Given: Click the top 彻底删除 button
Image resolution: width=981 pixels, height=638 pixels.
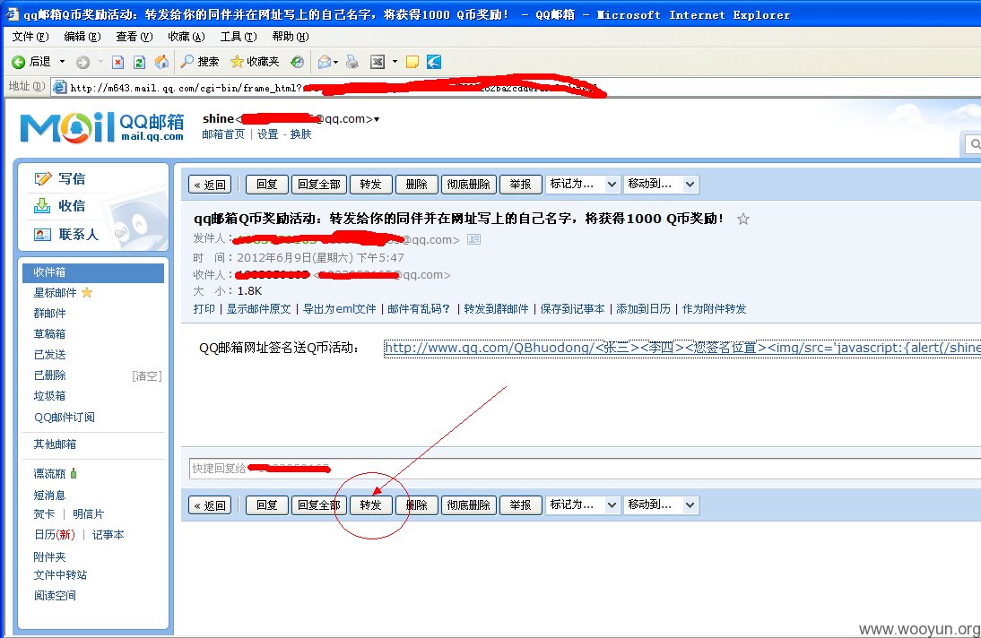Looking at the screenshot, I should 469,185.
